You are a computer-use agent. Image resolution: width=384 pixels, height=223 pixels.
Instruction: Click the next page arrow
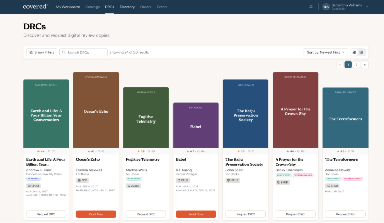pyautogui.click(x=364, y=65)
